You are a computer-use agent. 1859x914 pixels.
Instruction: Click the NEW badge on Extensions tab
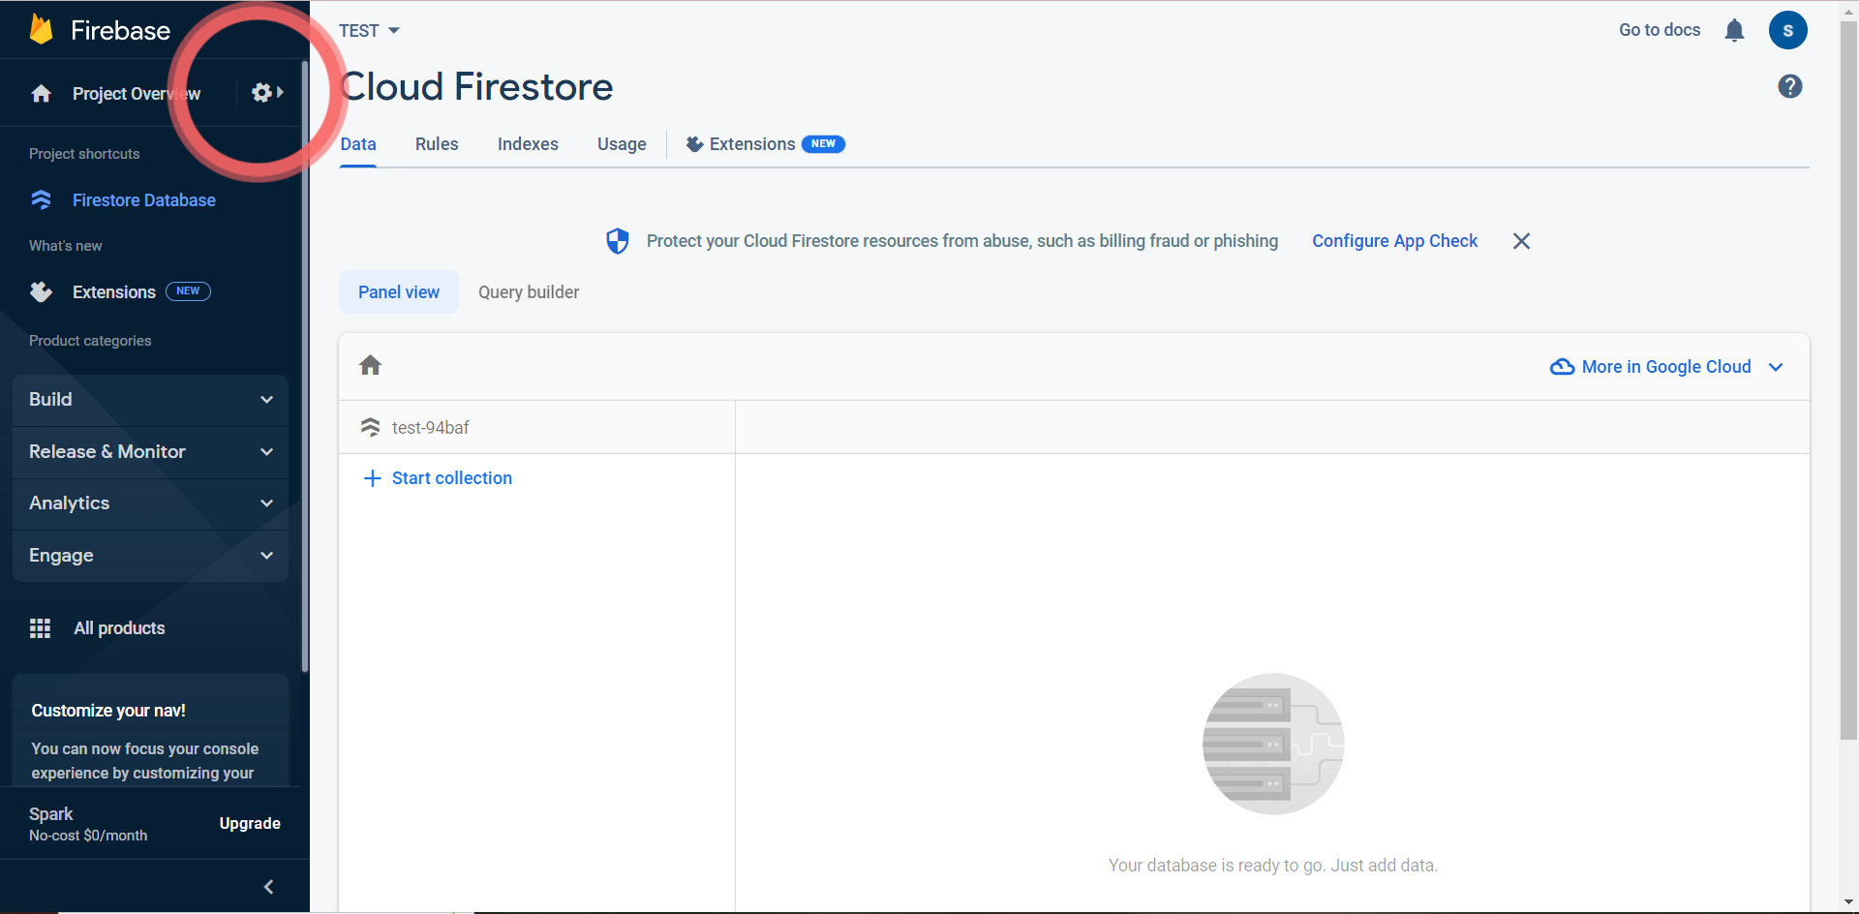(x=823, y=144)
